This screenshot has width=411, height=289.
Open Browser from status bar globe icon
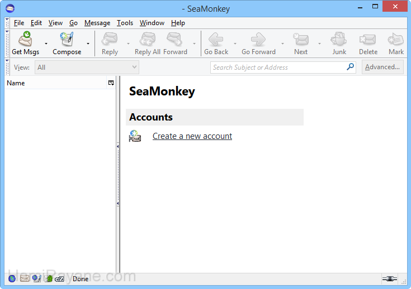(x=12, y=279)
